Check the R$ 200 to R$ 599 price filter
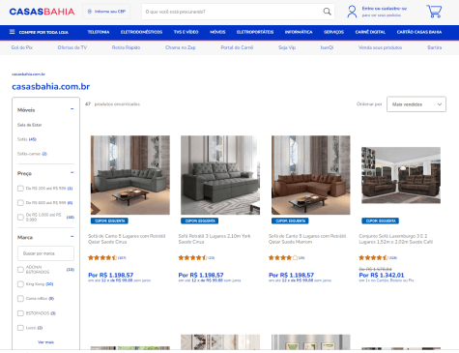Screen dimensions: 459x353 pos(20,189)
